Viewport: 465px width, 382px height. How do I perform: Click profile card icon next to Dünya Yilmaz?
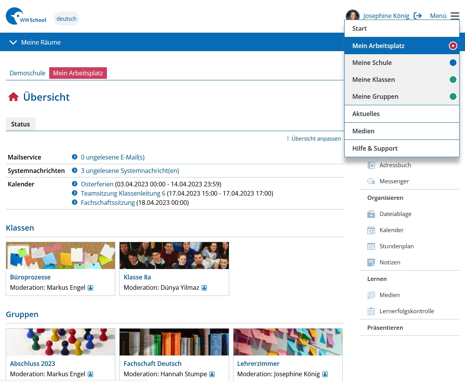click(x=204, y=288)
